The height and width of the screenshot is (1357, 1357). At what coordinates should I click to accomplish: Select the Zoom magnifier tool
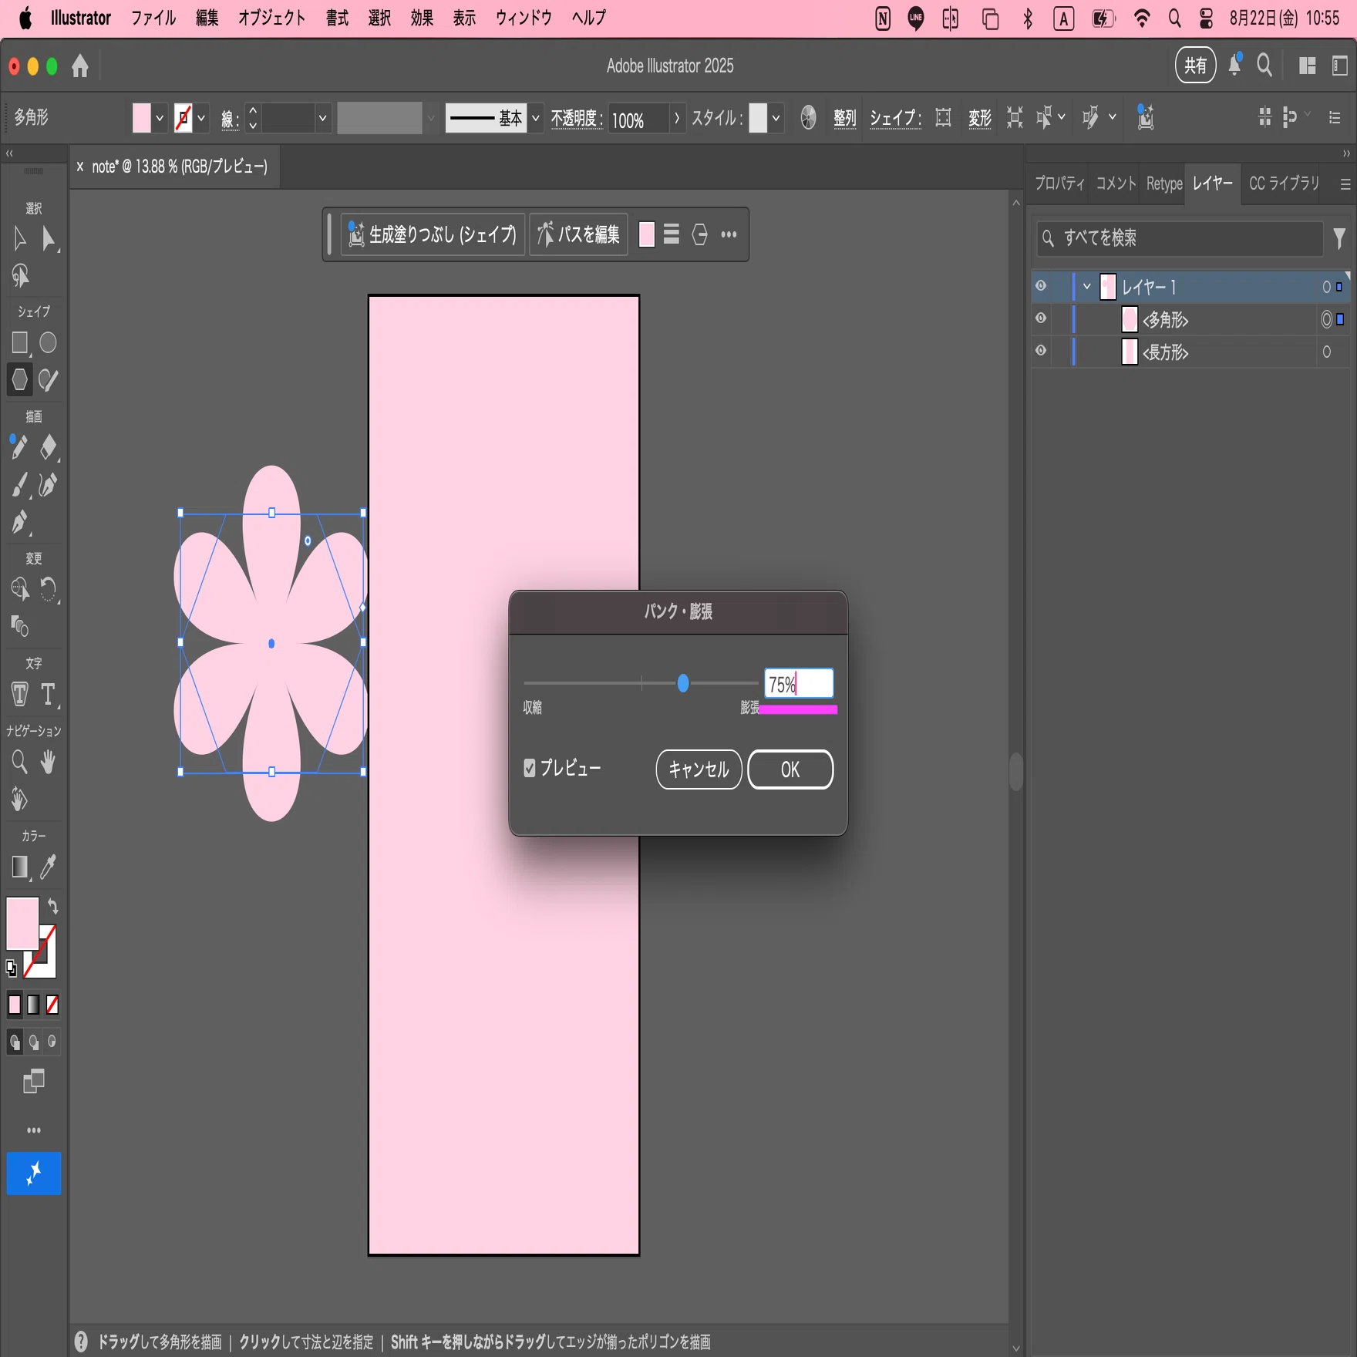(19, 762)
